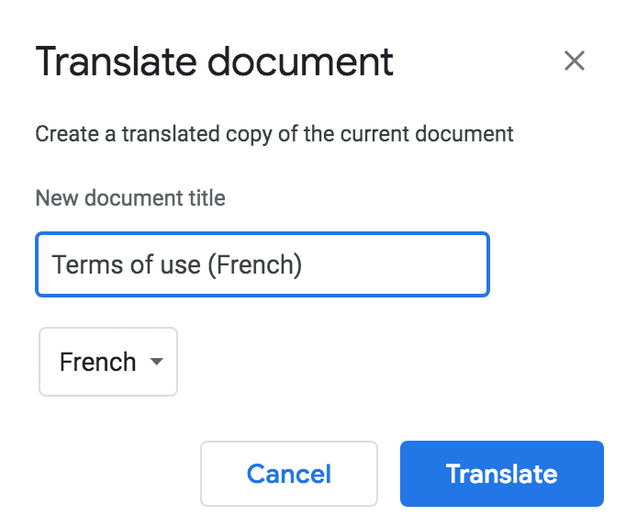
Task: Select the word French in the dropdown
Action: [97, 362]
